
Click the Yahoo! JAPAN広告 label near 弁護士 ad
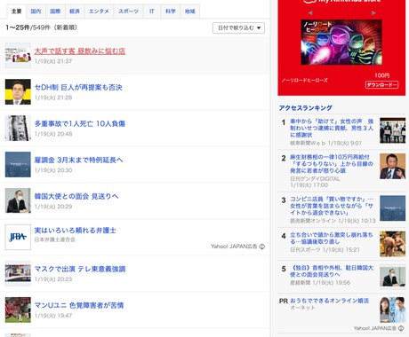coord(234,247)
